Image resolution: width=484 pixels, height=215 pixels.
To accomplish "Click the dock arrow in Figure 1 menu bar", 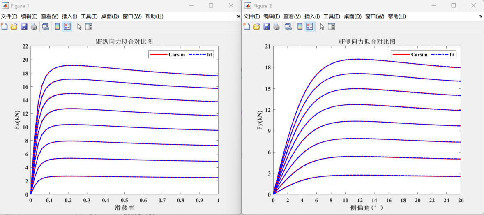I will pyautogui.click(x=238, y=16).
